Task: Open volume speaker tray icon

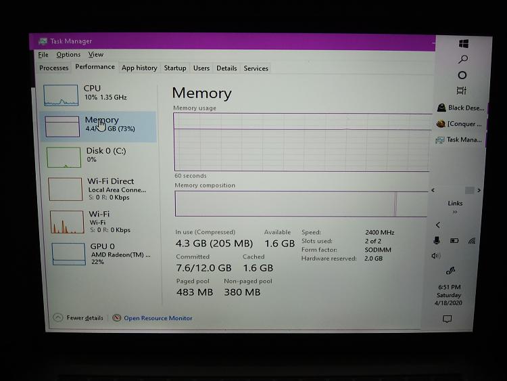Action: point(436,256)
